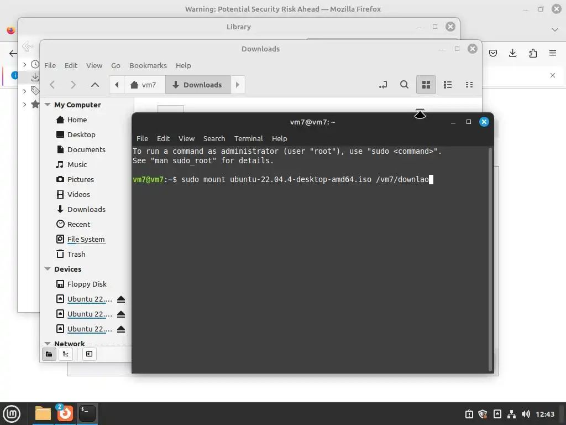Open terminal File menu
The width and height of the screenshot is (566, 425).
coord(142,138)
